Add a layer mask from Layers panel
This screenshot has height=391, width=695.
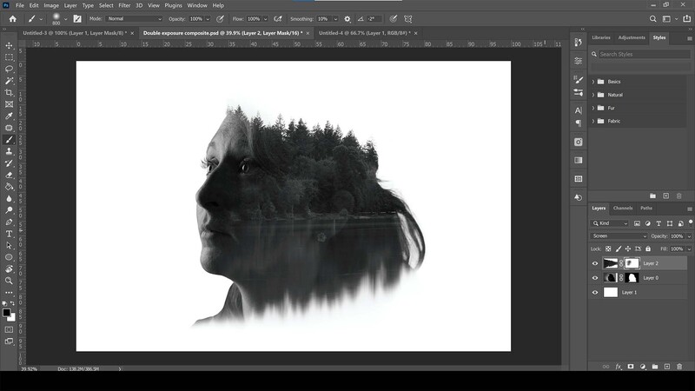tap(631, 367)
